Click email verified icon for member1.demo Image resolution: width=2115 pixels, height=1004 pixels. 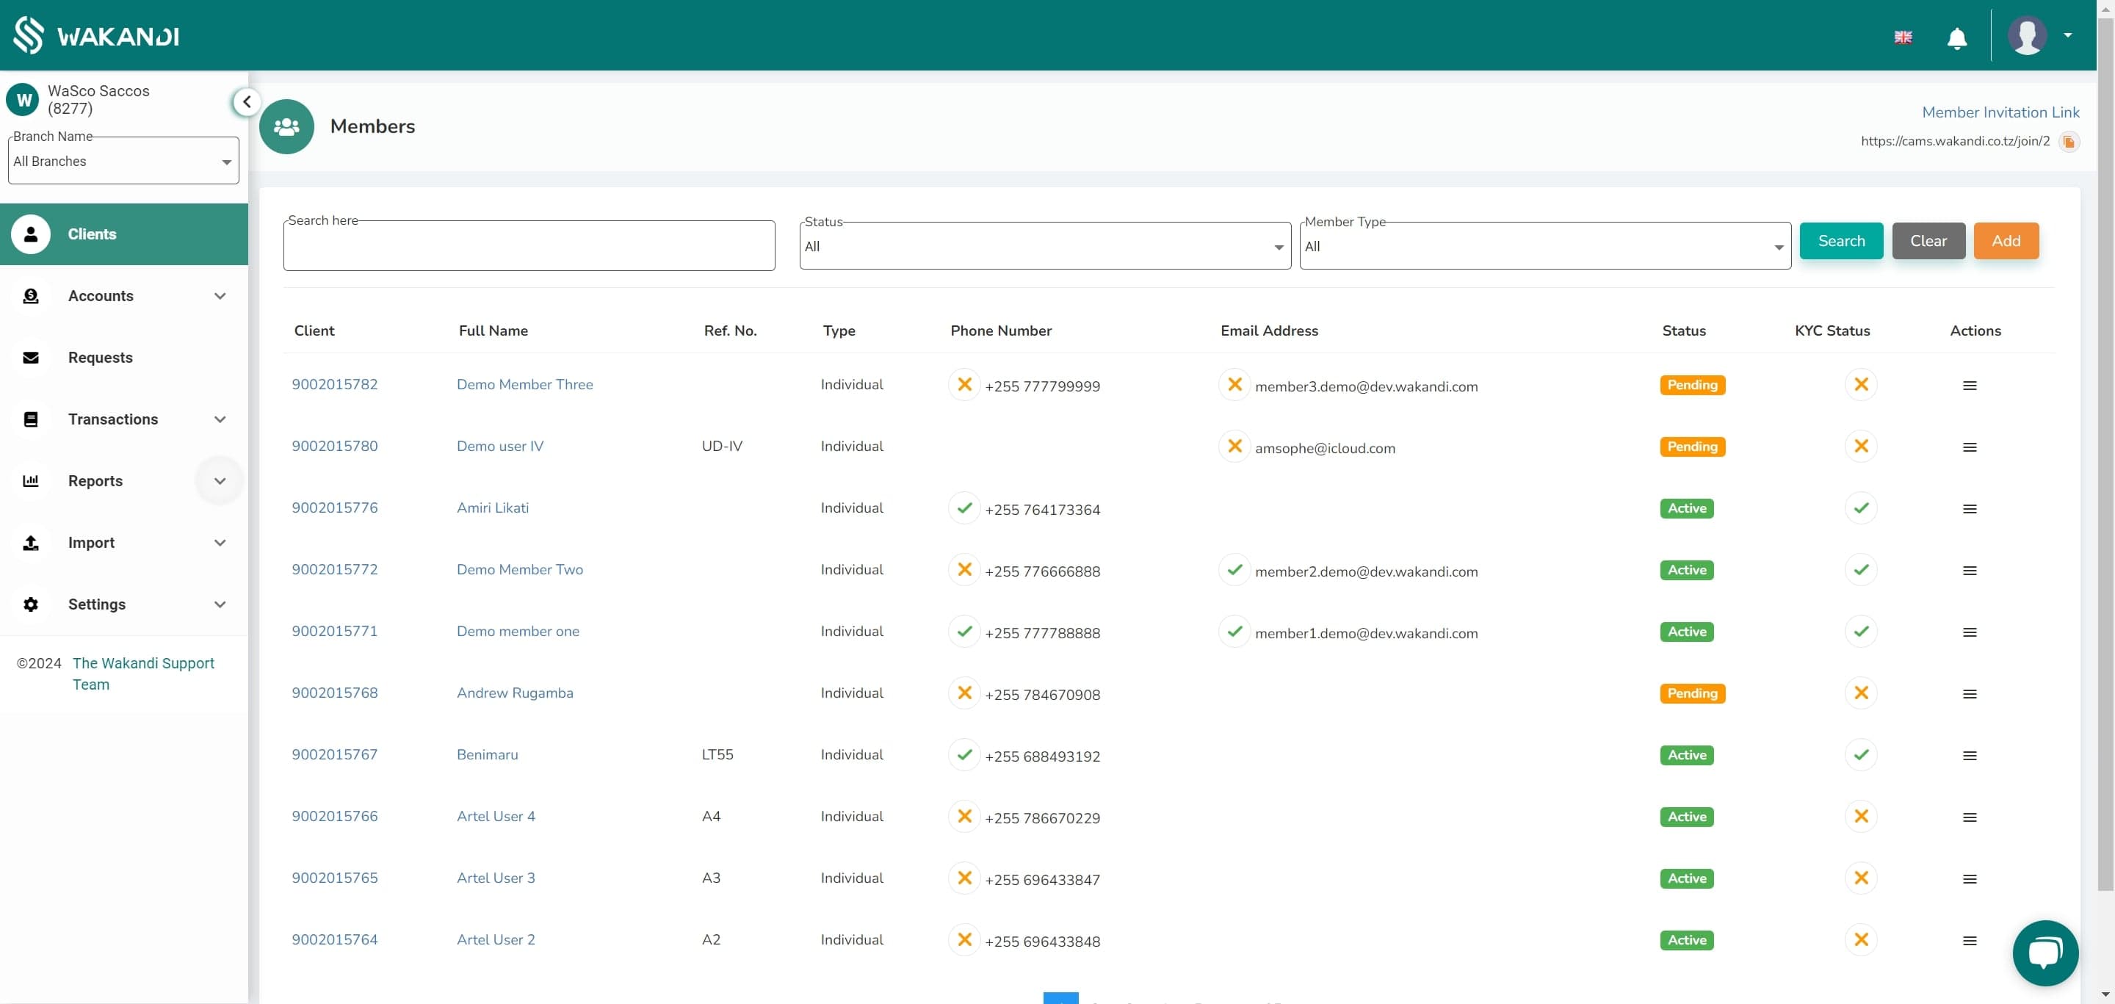1234,630
